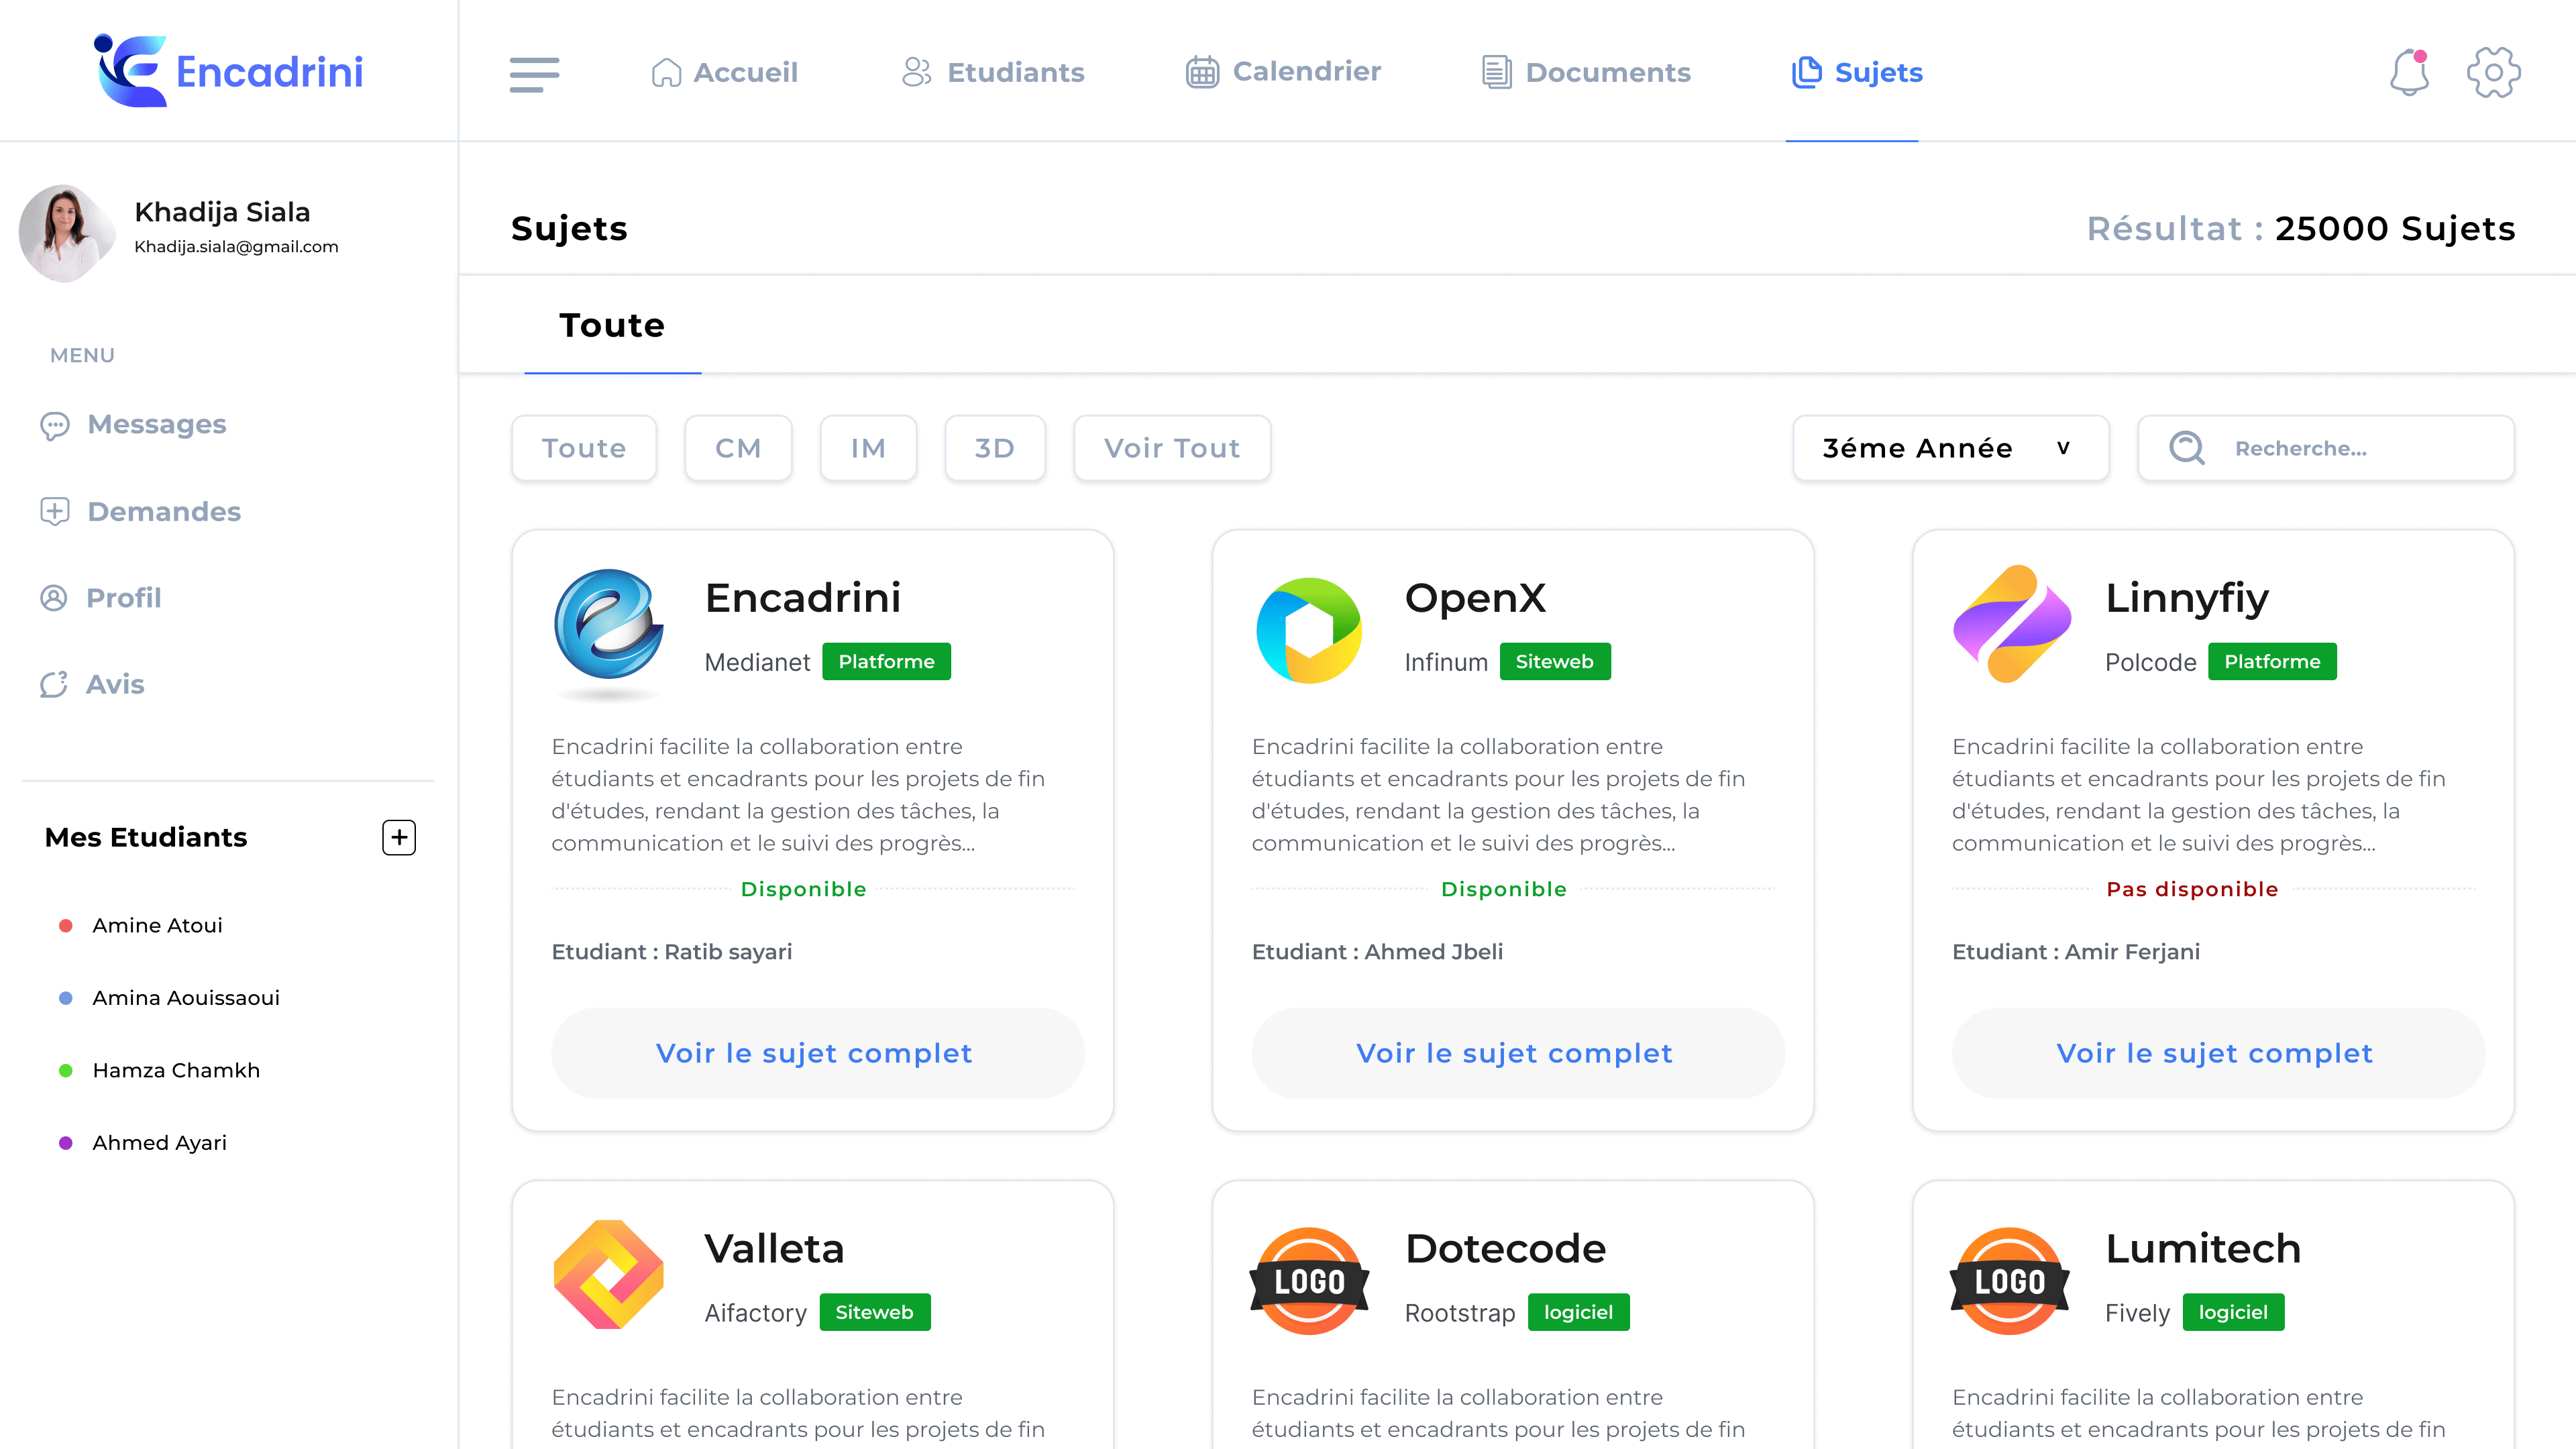This screenshot has width=2576, height=1449.
Task: Click the OpenX card logo
Action: pos(1308,630)
